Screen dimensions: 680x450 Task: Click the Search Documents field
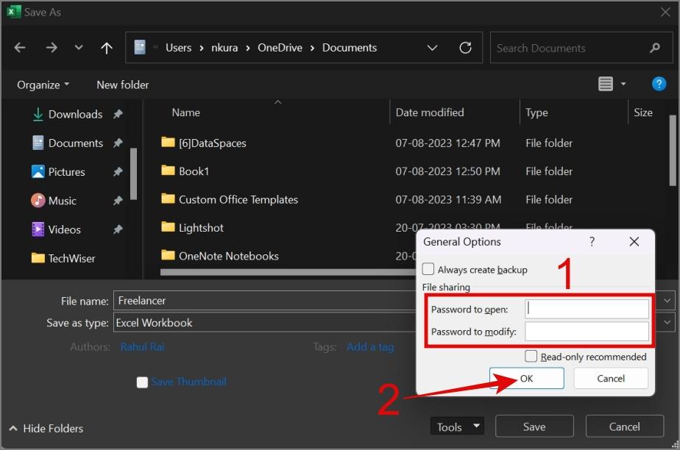click(x=581, y=48)
